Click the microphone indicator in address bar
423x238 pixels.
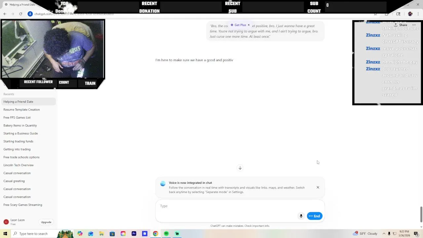coord(30,14)
